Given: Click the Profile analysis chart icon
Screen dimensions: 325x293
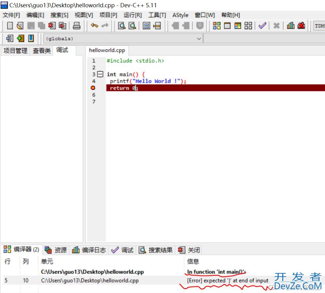Looking at the screenshot, I should click(x=290, y=26).
